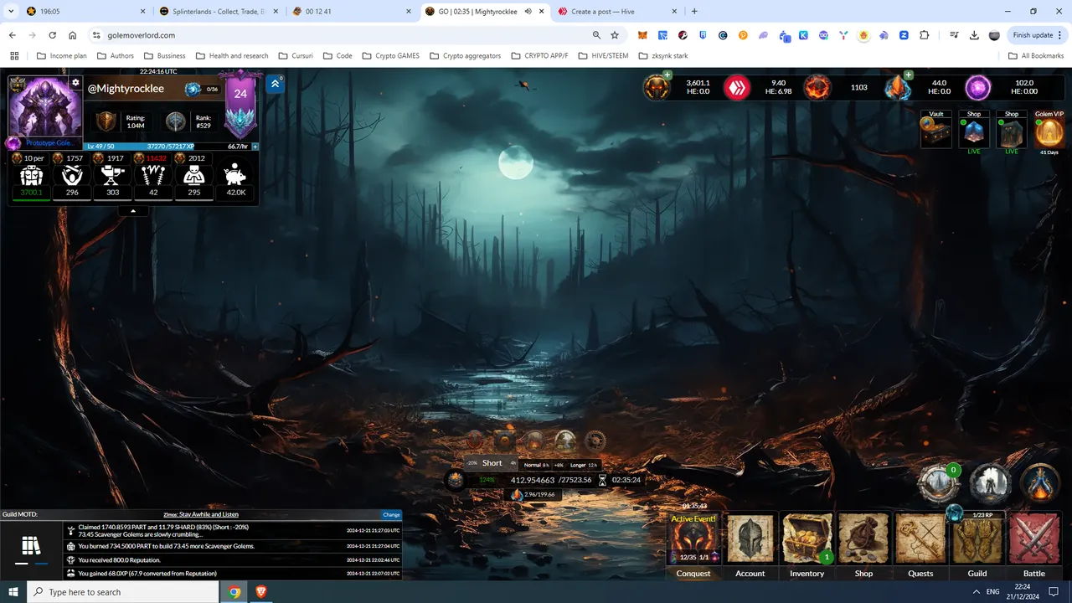1072x603 pixels.
Task: Click the shard counter 2.96/199.66
Action: pos(534,495)
